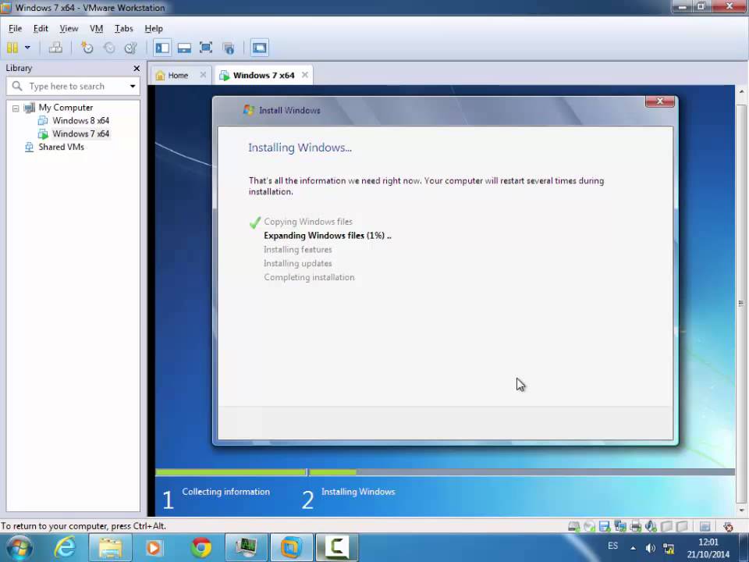
Task: Close the Install Windows dialog
Action: [660, 101]
